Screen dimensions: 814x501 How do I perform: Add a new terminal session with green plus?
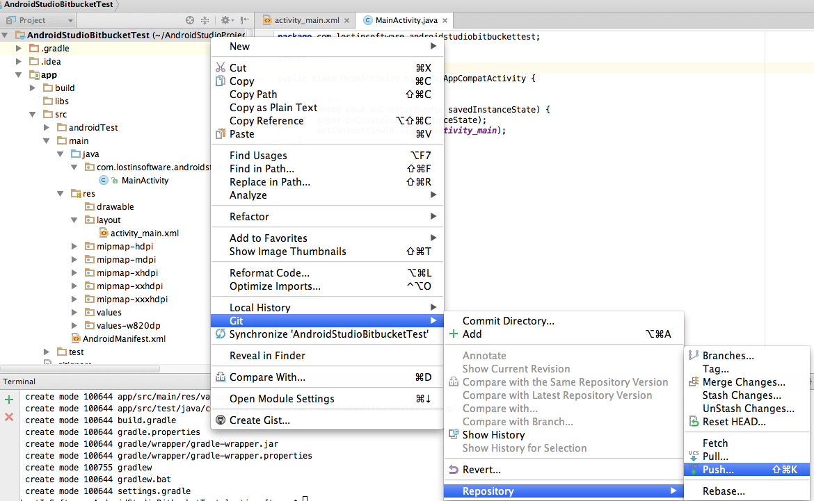(9, 400)
